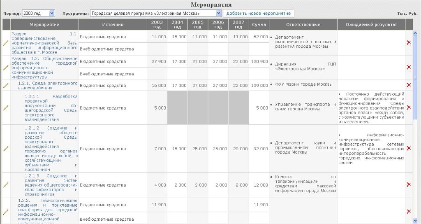Edit row 1.2.1.3 using the pencil icon
421x224 pixels.
point(6,185)
